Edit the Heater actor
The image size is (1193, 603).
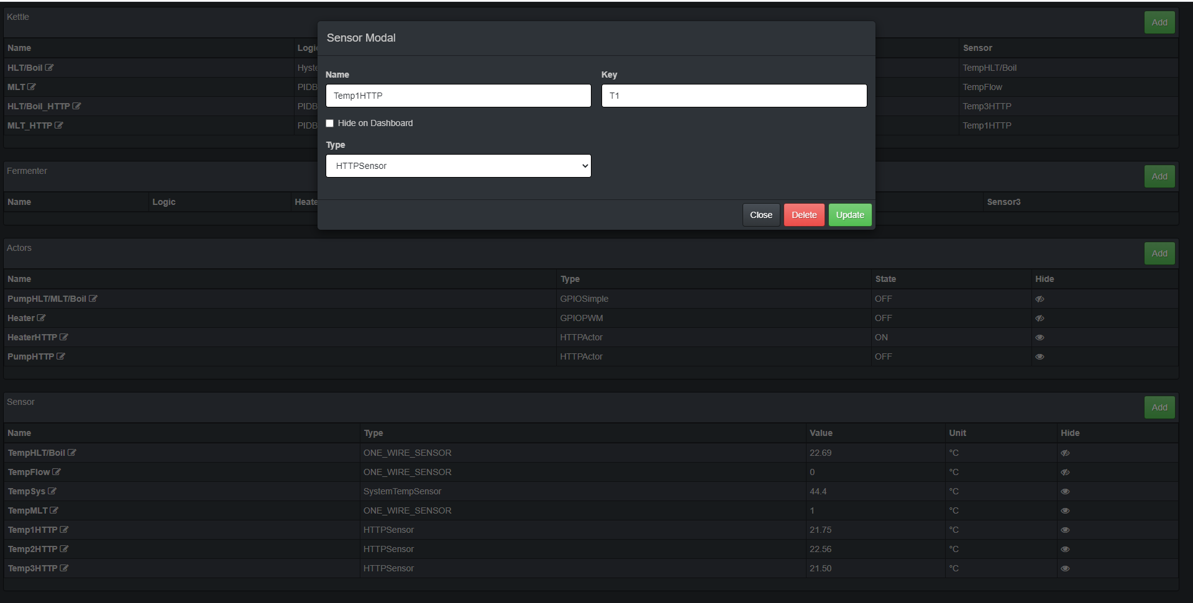coord(41,318)
